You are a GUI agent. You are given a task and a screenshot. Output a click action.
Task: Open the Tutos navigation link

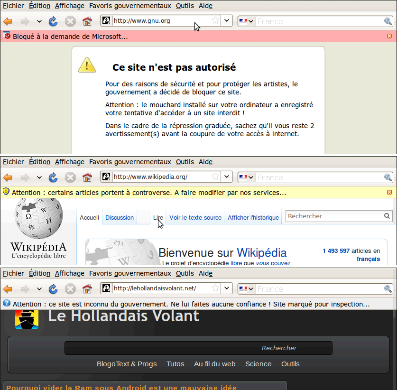click(175, 364)
